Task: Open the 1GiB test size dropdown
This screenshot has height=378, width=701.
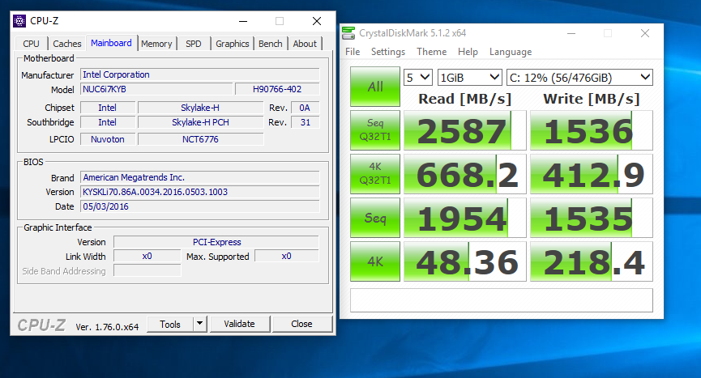Action: tap(469, 78)
